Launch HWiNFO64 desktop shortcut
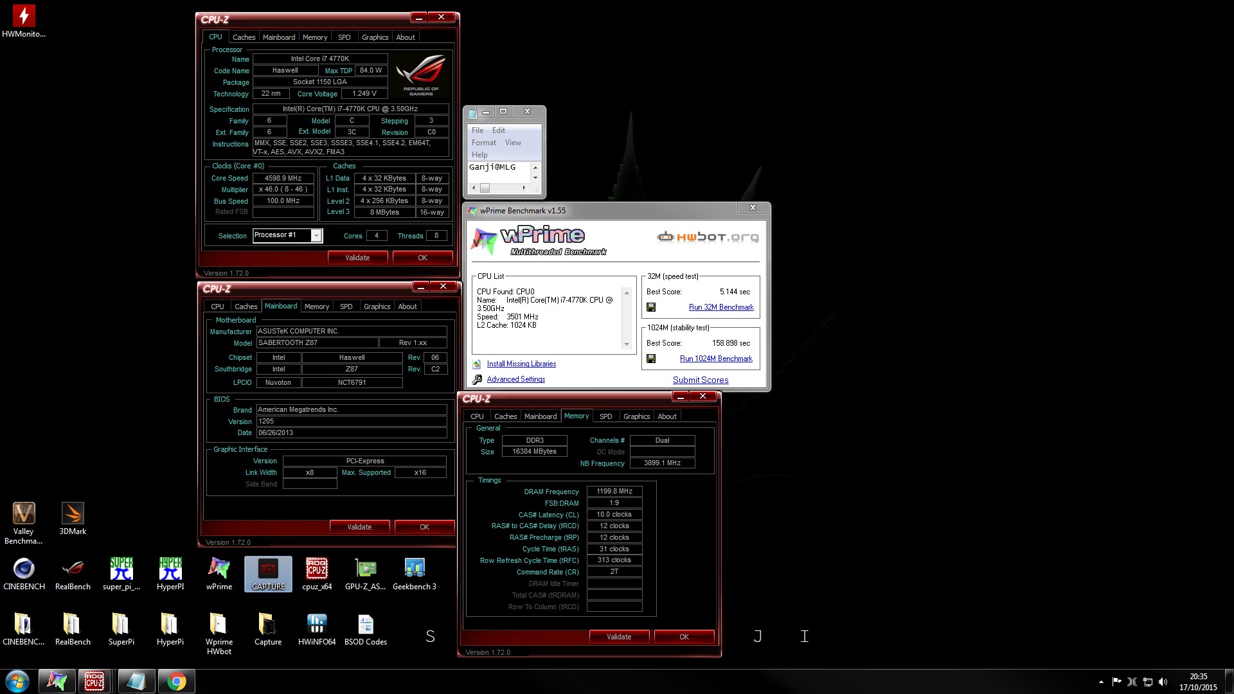The height and width of the screenshot is (694, 1234). 317,628
